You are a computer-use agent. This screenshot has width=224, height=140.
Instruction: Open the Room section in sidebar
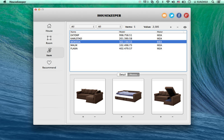point(49,40)
